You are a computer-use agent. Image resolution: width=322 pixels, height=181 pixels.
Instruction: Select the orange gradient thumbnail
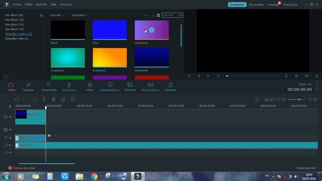coord(110,57)
